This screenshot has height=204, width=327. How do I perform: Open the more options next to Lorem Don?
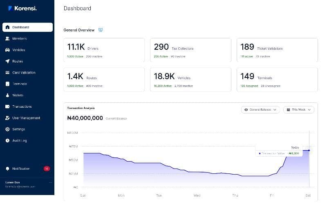coord(50,182)
